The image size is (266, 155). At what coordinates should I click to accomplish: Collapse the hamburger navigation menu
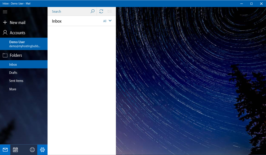(5, 12)
